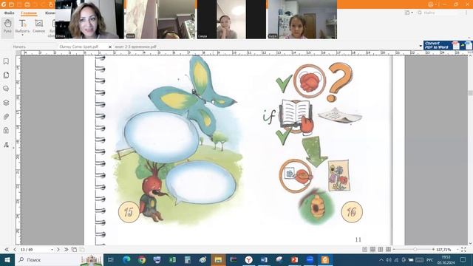Open PowerPoint from the taskbar
473x266 pixels.
pos(294,259)
